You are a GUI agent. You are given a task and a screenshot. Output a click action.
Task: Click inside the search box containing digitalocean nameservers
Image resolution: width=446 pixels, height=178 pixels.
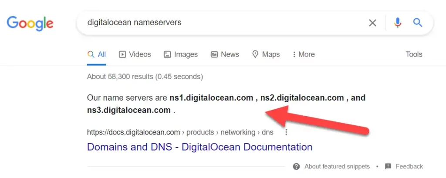pyautogui.click(x=218, y=23)
